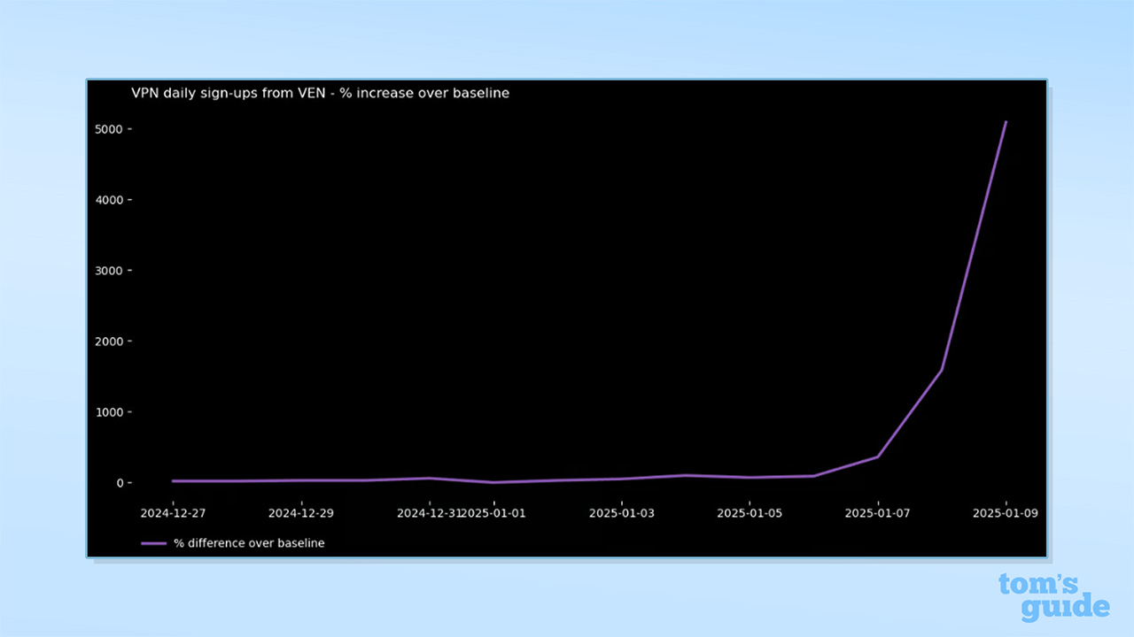Click the line's bend near 1600
This screenshot has width=1134, height=637.
tap(941, 370)
